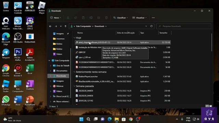Select the cpu-z_2.00-en file

click(x=85, y=57)
